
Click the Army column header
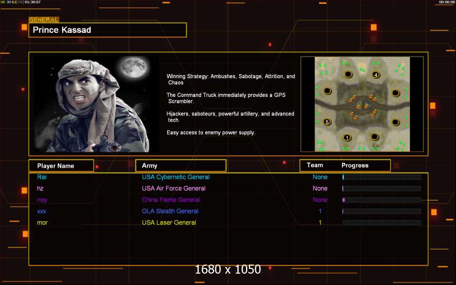tap(181, 165)
